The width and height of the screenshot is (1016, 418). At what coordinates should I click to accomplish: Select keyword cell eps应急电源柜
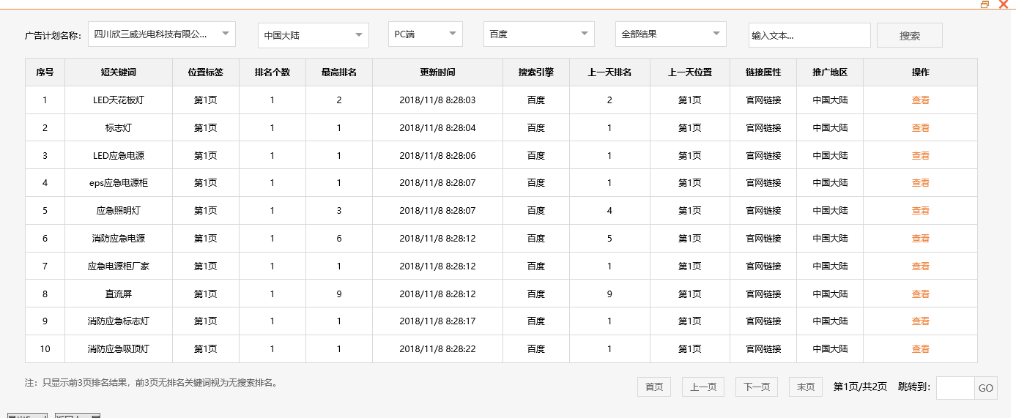[x=119, y=183]
